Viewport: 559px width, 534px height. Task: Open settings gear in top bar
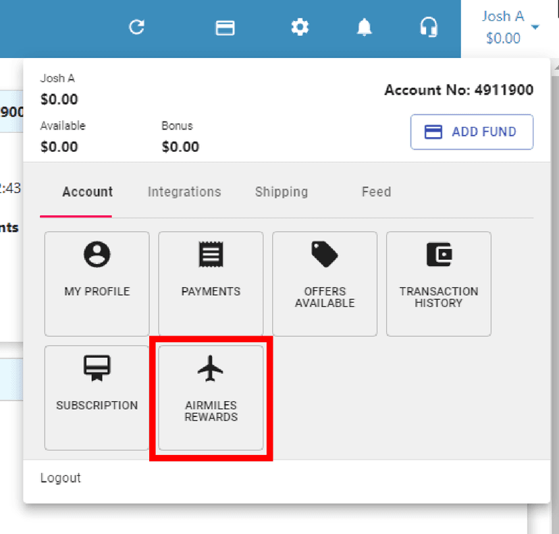300,27
